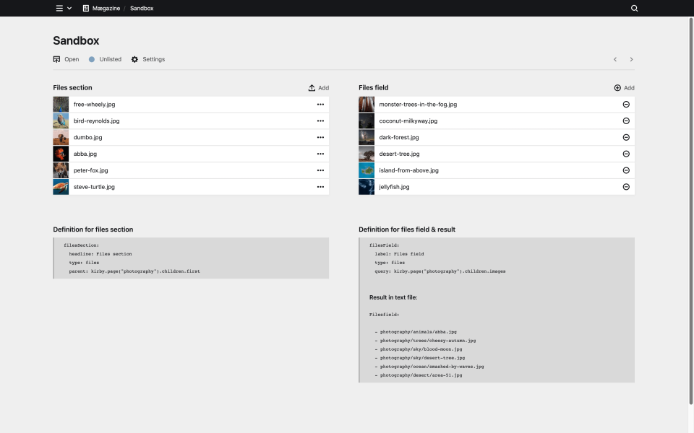Click the bird-reynolds.jpg thumbnail
Screen dimensions: 694x433
[61, 121]
